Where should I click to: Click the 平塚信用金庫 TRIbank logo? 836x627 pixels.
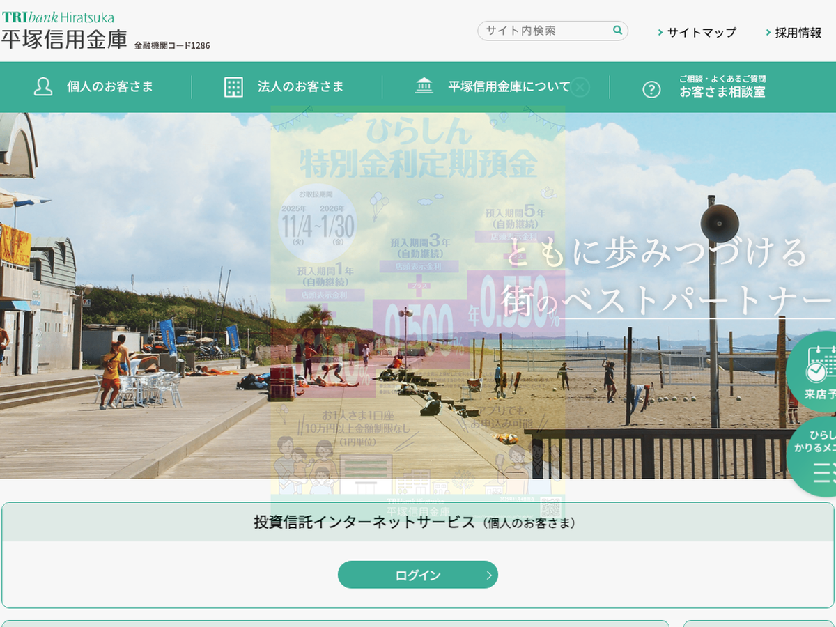coord(64,32)
